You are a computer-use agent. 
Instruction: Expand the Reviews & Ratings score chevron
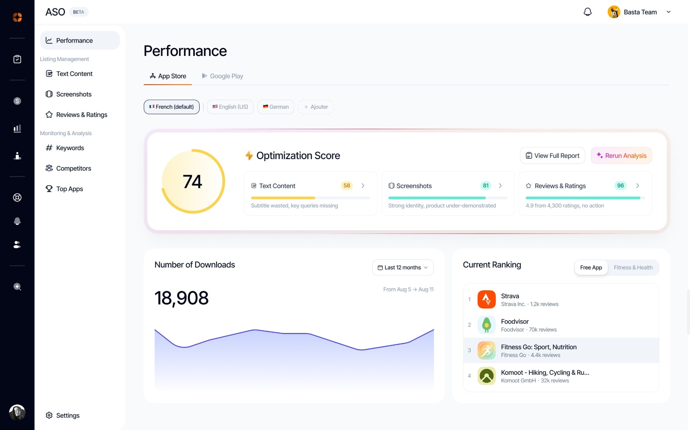638,186
